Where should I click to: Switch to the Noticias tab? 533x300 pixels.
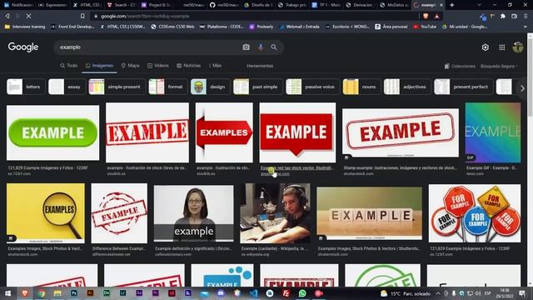click(189, 66)
